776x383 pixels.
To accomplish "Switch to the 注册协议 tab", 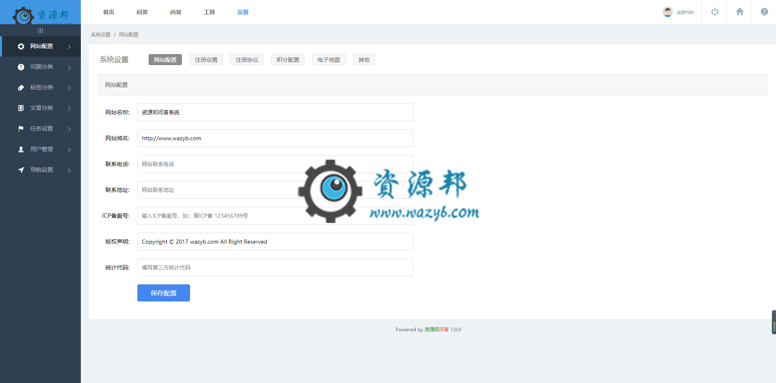I will [247, 60].
